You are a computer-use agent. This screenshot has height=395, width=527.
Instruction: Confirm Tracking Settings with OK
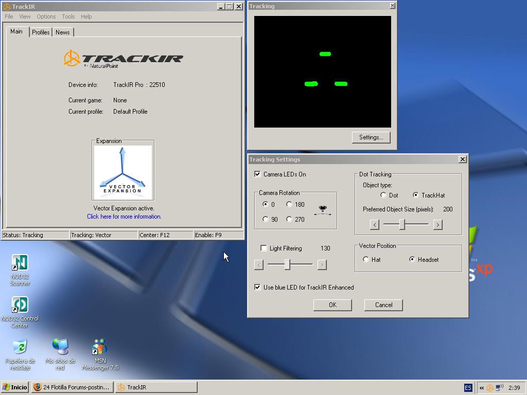[x=333, y=304]
